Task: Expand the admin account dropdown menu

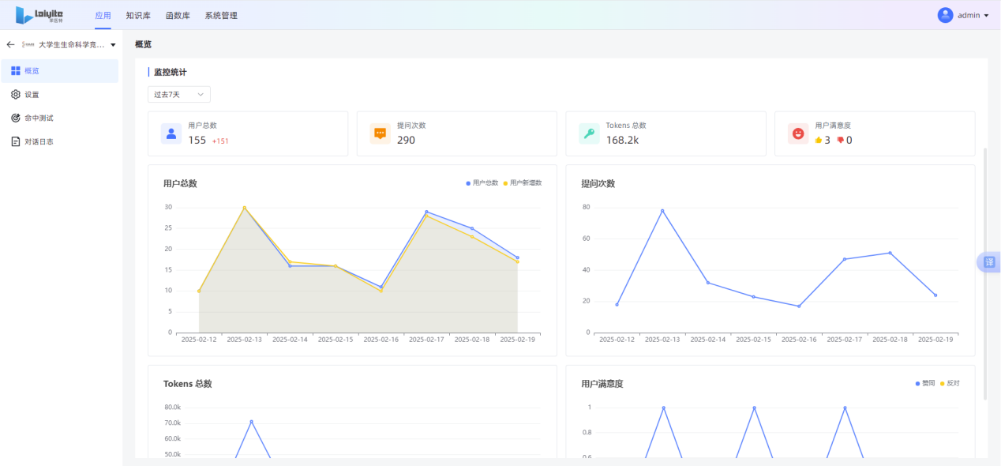Action: pyautogui.click(x=986, y=16)
